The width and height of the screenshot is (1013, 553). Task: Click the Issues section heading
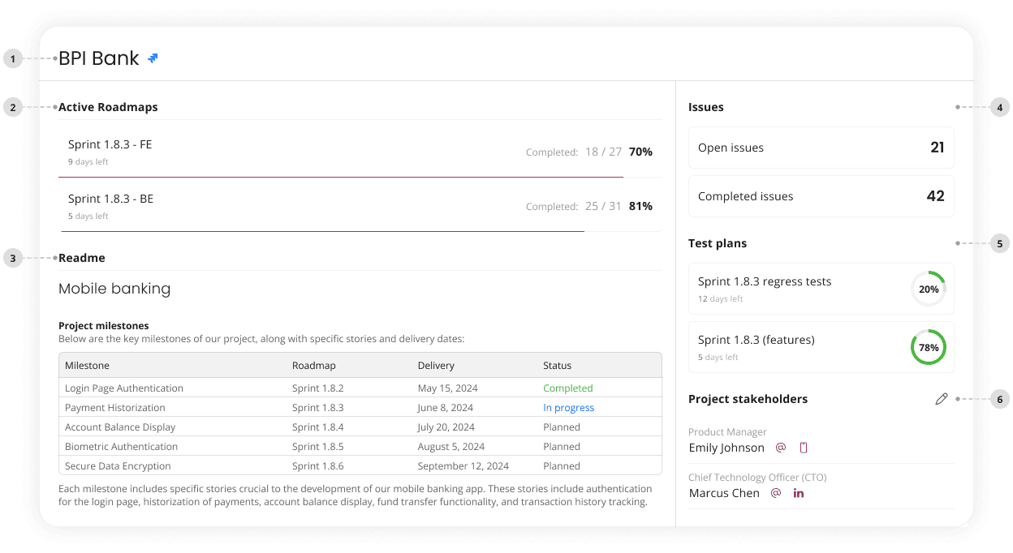click(706, 107)
